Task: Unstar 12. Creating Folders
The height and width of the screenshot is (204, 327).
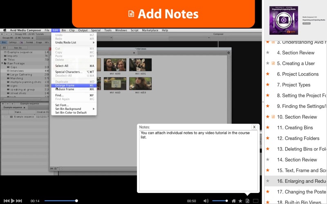Action: pos(268,138)
